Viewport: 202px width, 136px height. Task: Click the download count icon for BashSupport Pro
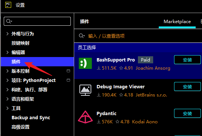tap(99, 68)
